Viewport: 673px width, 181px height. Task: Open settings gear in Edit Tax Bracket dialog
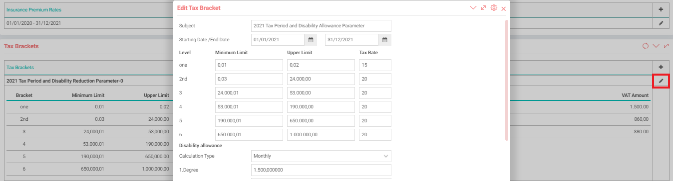point(494,8)
